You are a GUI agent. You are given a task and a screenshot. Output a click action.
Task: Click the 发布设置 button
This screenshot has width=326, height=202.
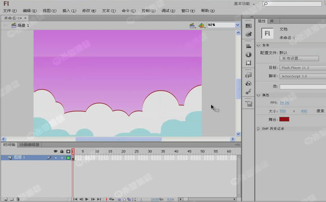pos(297,58)
